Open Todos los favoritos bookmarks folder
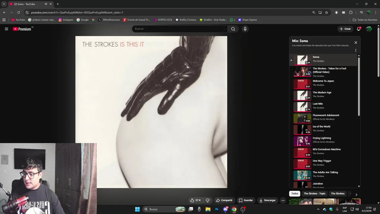This screenshot has height=214, width=380. pyautogui.click(x=365, y=20)
